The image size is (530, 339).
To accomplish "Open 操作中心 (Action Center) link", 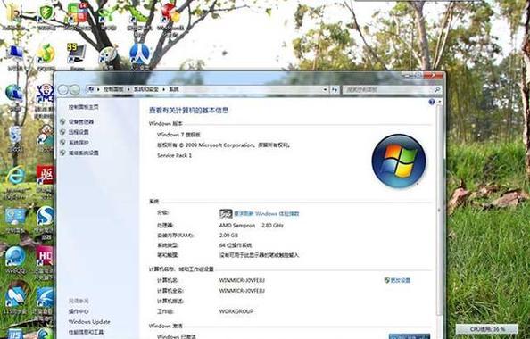I will pyautogui.click(x=79, y=311).
